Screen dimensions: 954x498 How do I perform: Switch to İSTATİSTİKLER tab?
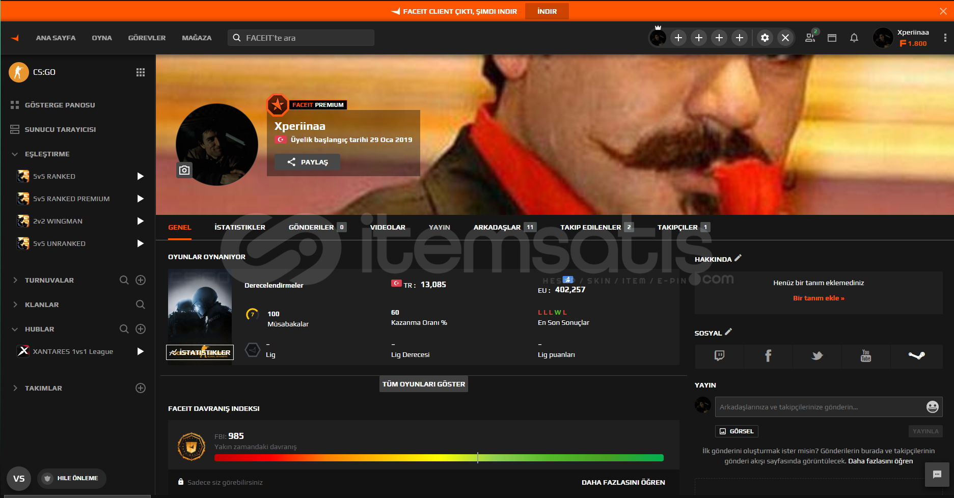coord(240,227)
